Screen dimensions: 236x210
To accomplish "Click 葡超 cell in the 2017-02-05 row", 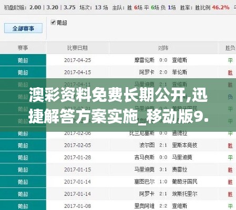I will [x=23, y=145].
